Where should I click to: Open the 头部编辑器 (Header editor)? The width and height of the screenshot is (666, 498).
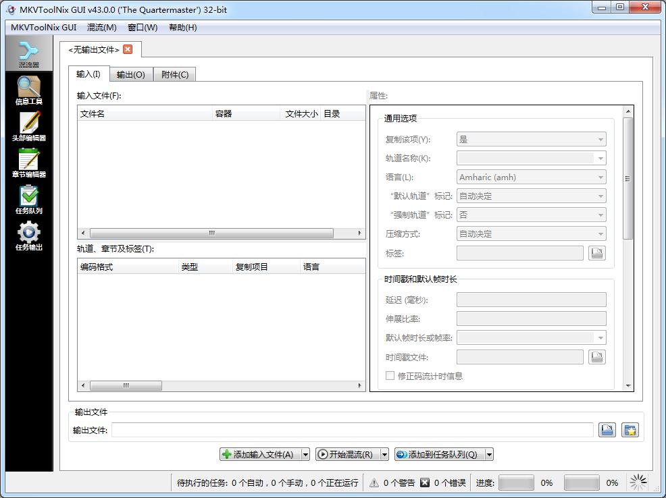point(30,126)
